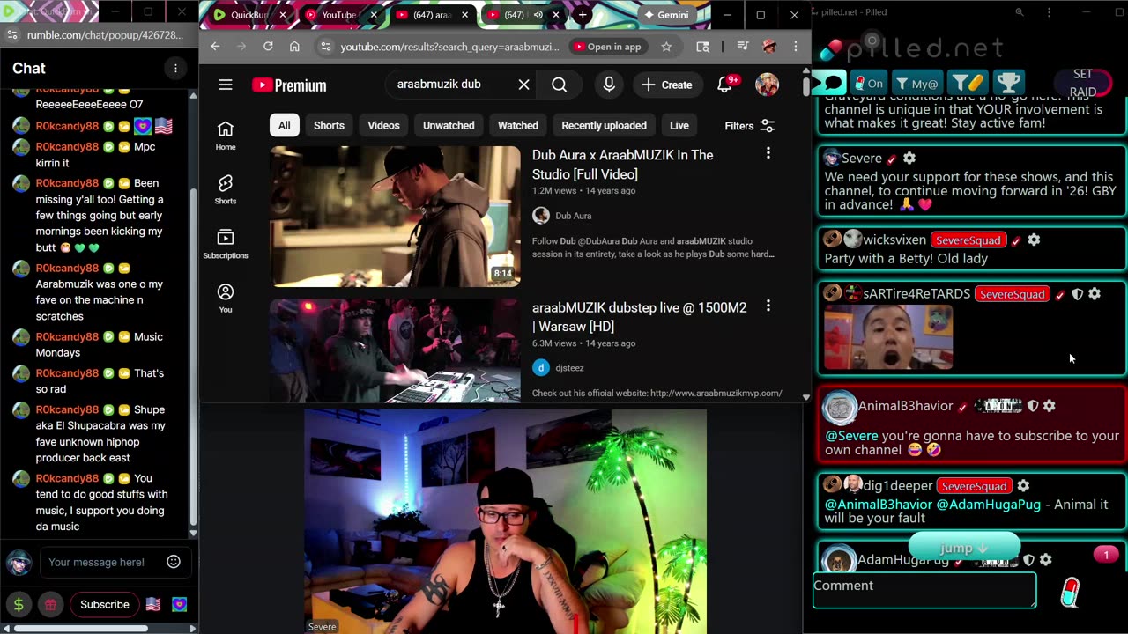Open the Create menu on YouTube
The image size is (1128, 634).
click(667, 85)
